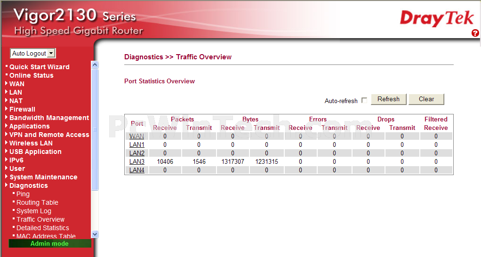Expand the IPv6 menu
Viewport: 481px width, 257px height.
16,160
